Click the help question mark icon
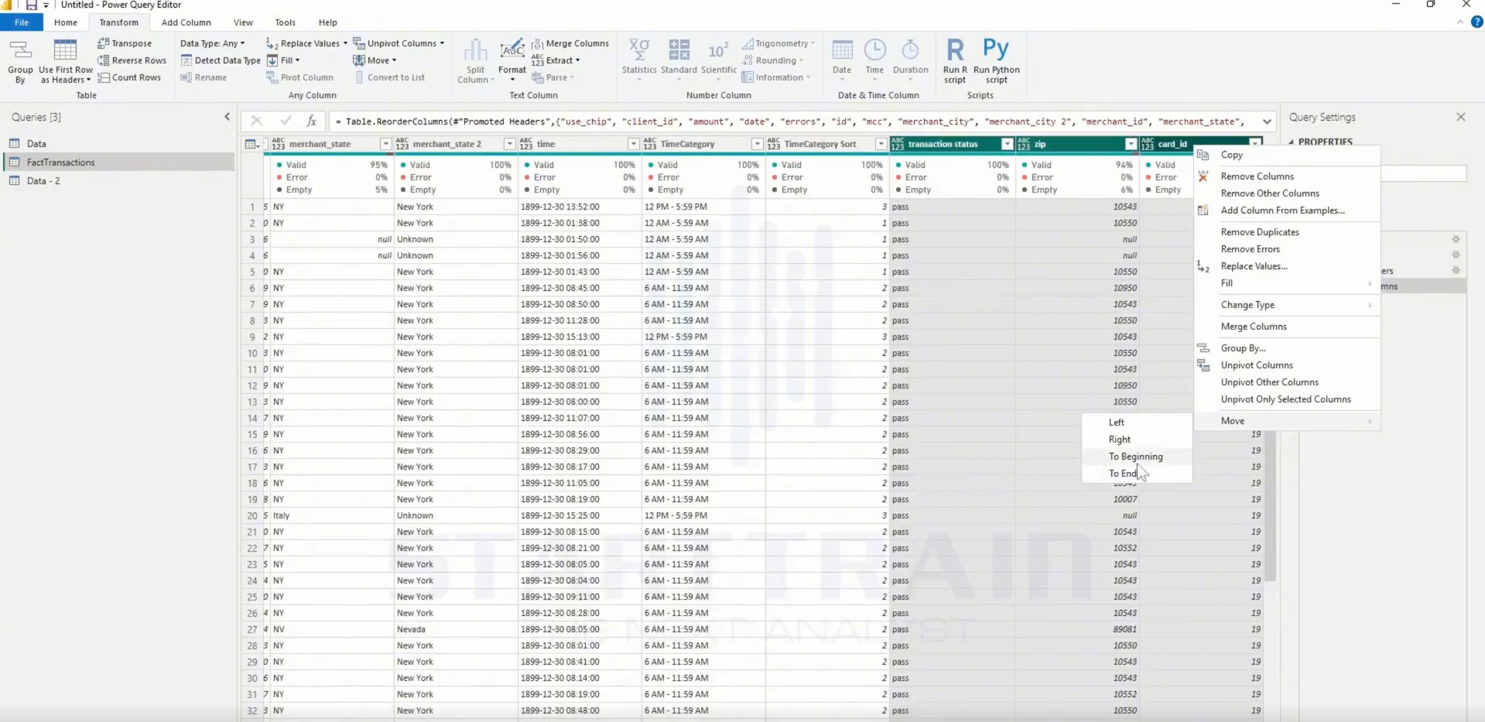Image resolution: width=1485 pixels, height=722 pixels. click(x=1476, y=22)
